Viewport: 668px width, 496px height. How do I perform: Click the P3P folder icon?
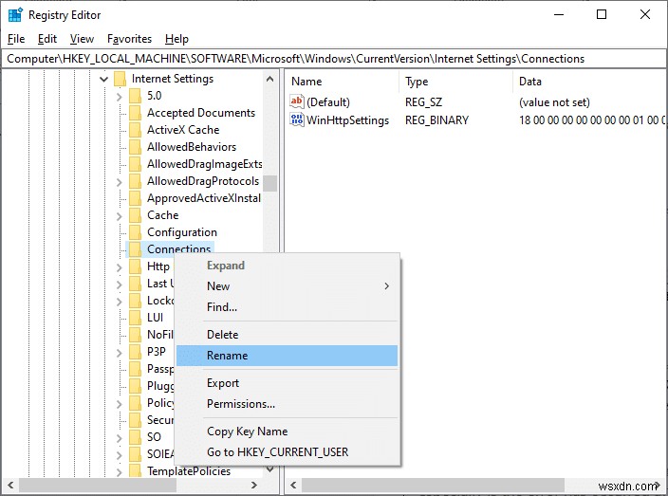pyautogui.click(x=135, y=352)
